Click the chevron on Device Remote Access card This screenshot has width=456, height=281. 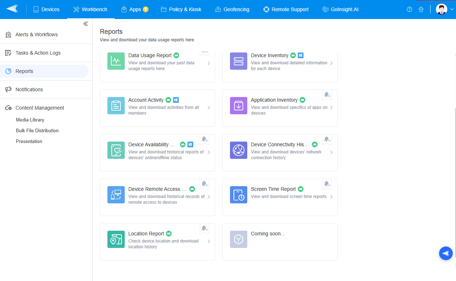pos(209,197)
